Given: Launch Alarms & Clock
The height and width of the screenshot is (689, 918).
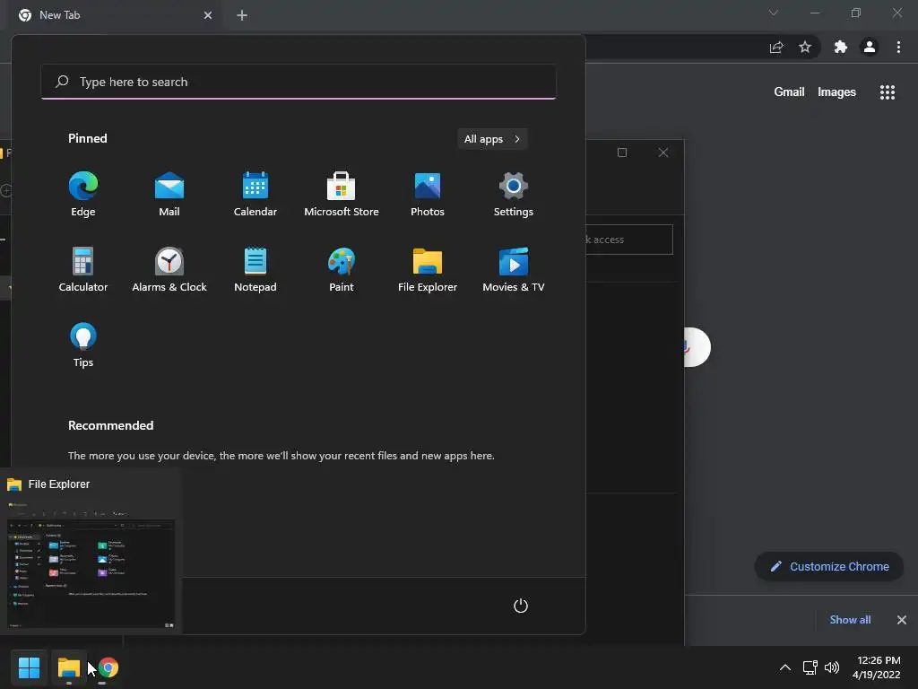Looking at the screenshot, I should tap(169, 269).
